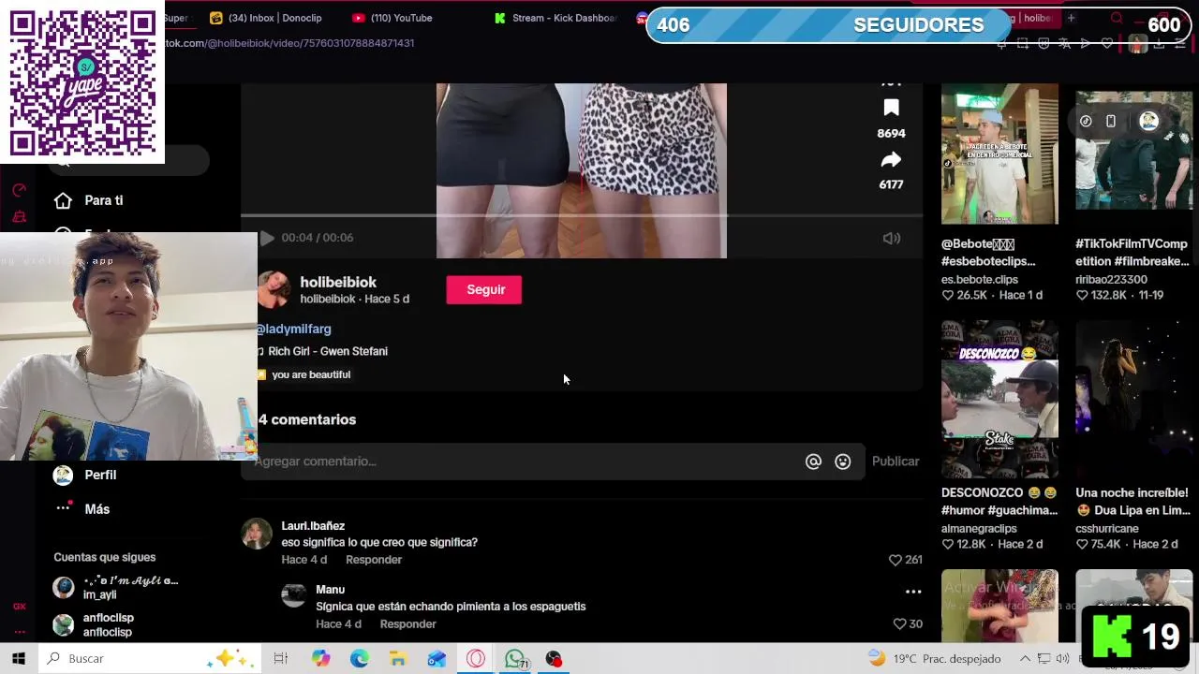This screenshot has height=674, width=1199.
Task: Click the share arrow icon above 6177
Action: click(891, 160)
